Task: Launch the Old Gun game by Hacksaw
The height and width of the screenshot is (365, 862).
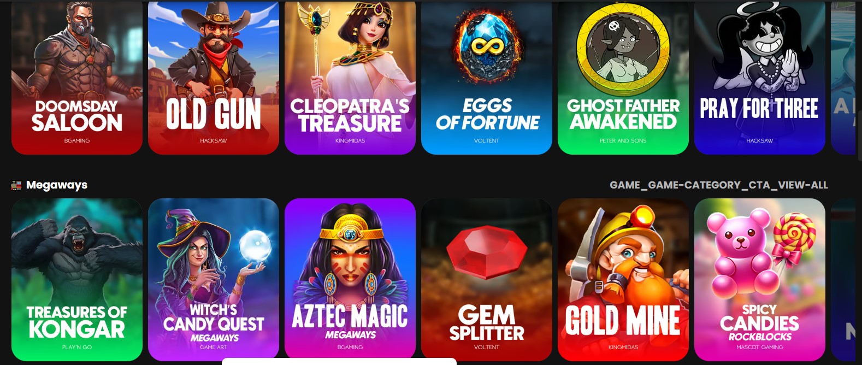Action: (x=214, y=77)
